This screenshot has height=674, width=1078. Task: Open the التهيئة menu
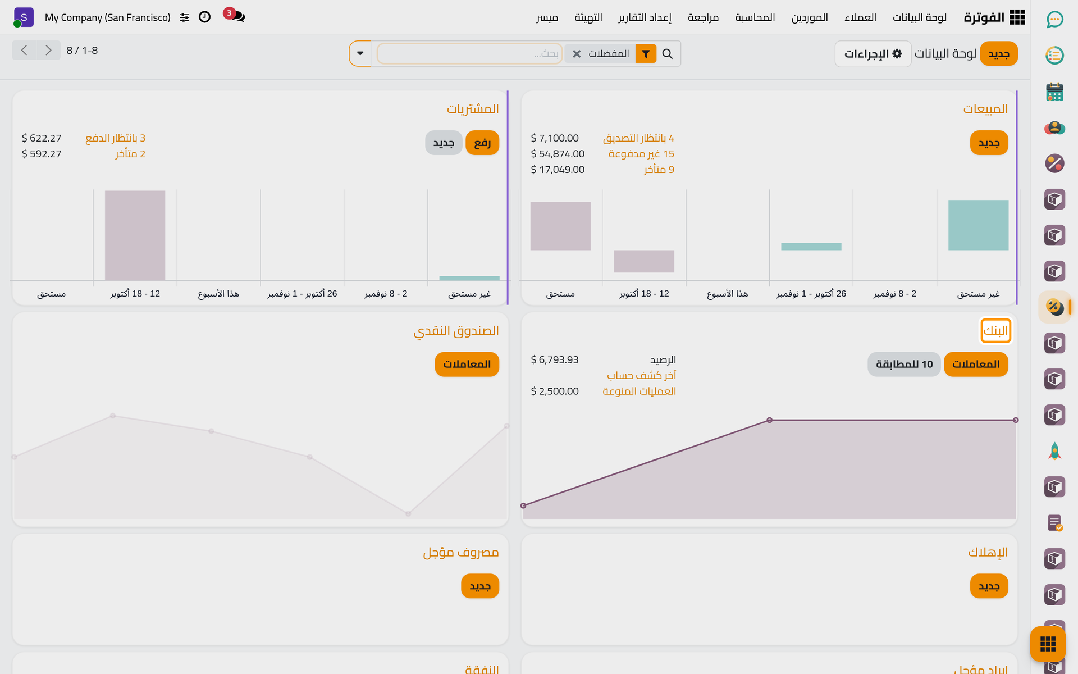pyautogui.click(x=588, y=17)
